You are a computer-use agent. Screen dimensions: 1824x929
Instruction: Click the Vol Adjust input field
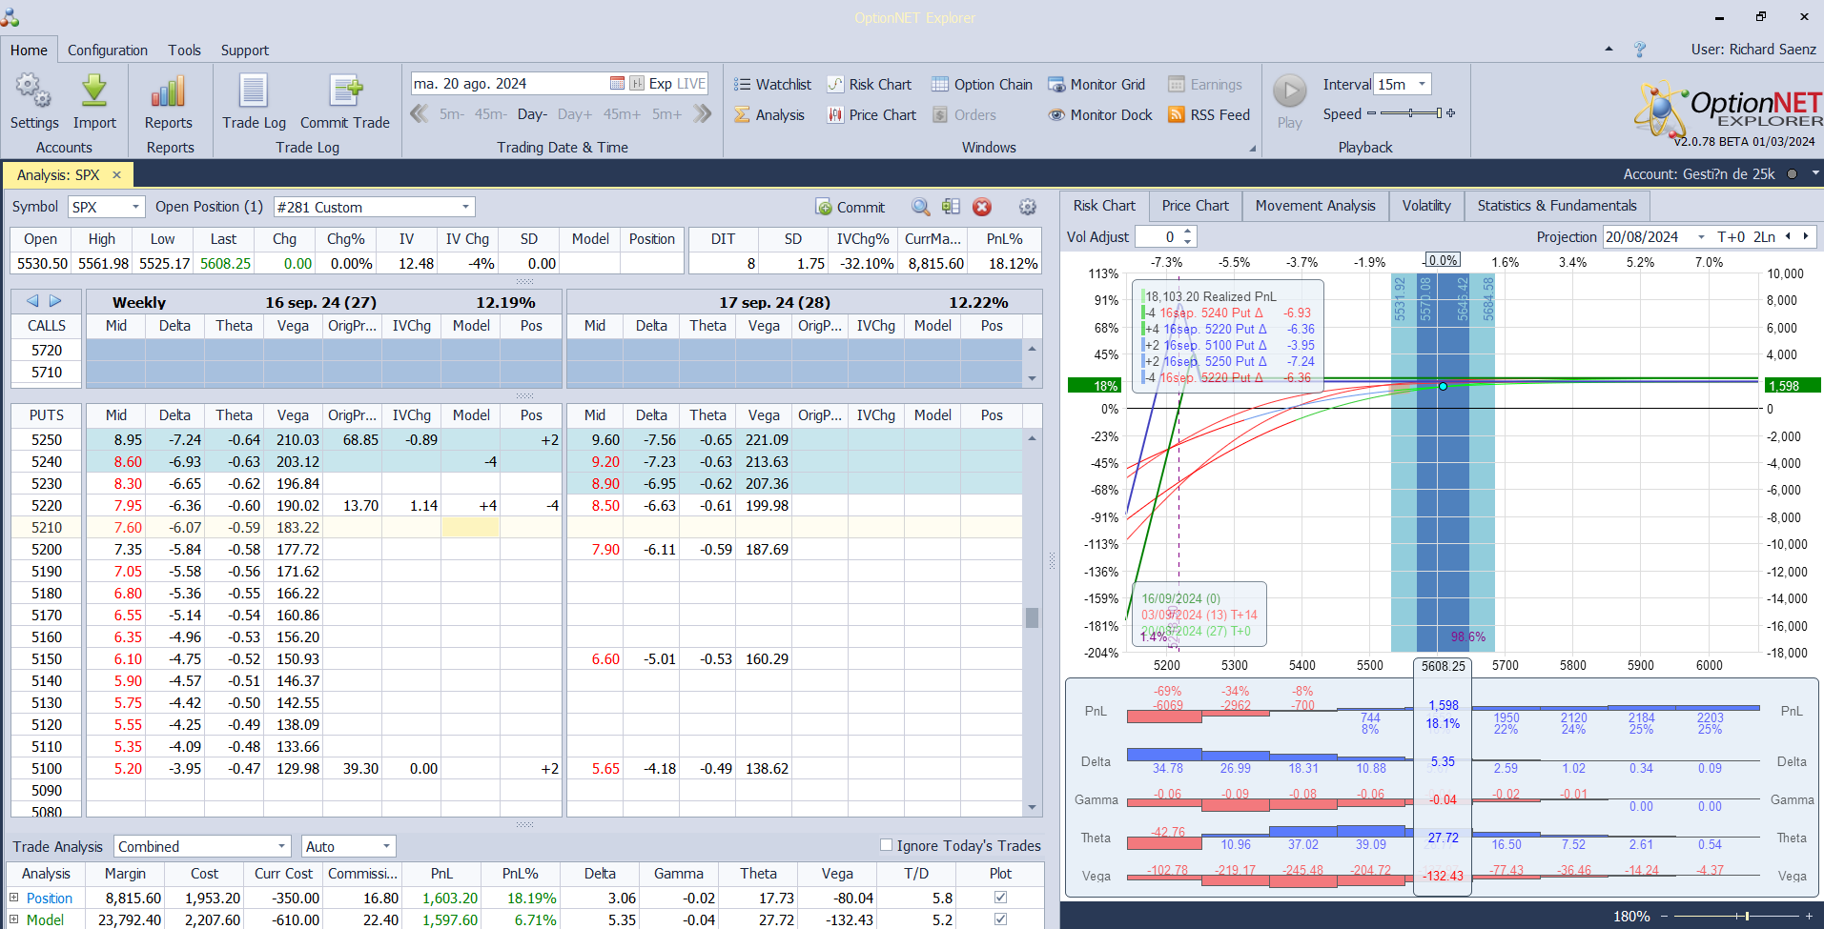1158,237
